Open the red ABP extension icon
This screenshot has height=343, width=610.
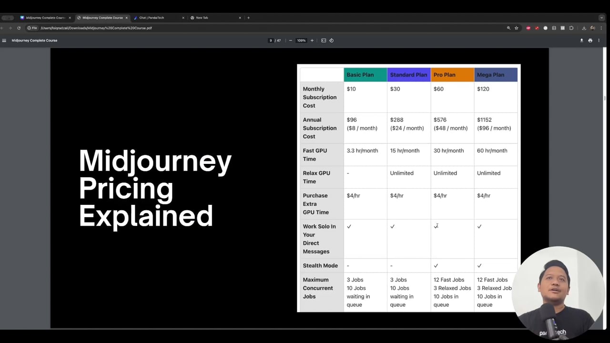(528, 28)
